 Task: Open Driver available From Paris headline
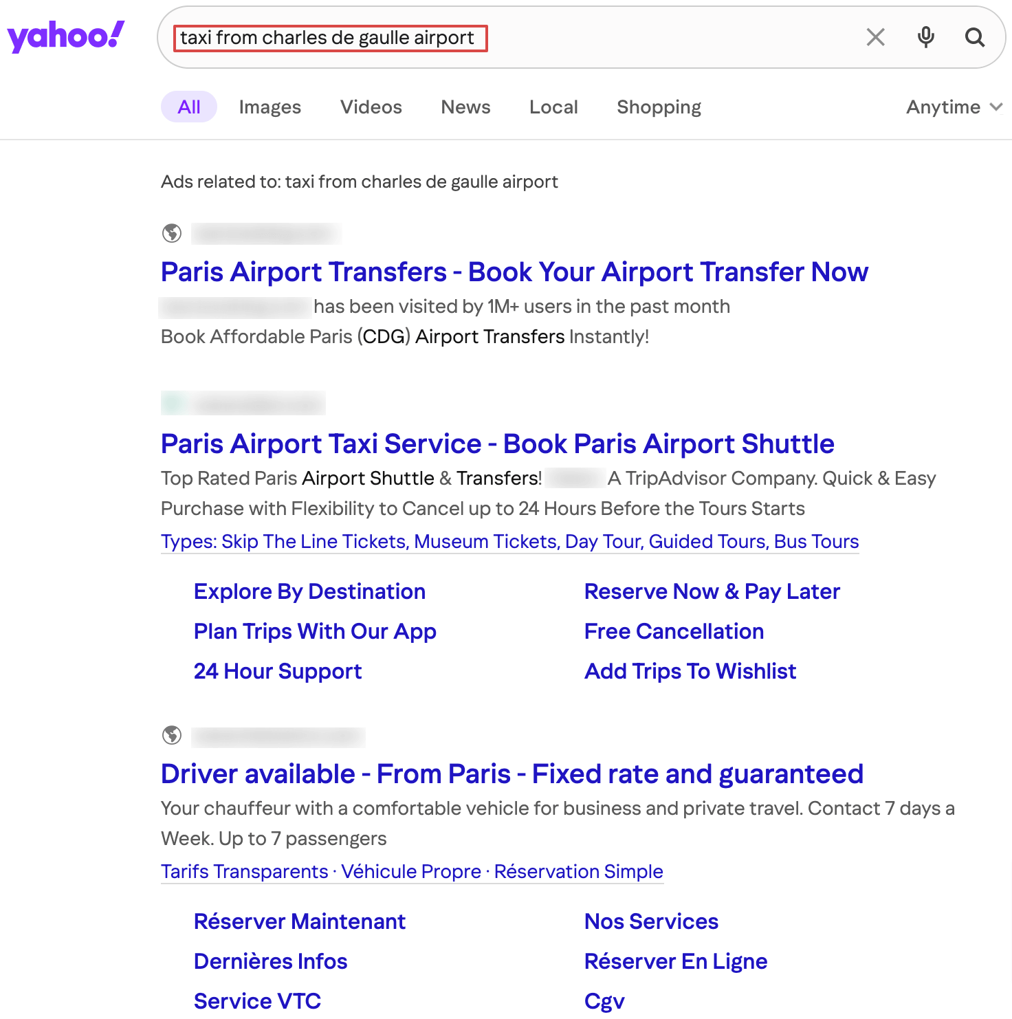click(x=512, y=774)
